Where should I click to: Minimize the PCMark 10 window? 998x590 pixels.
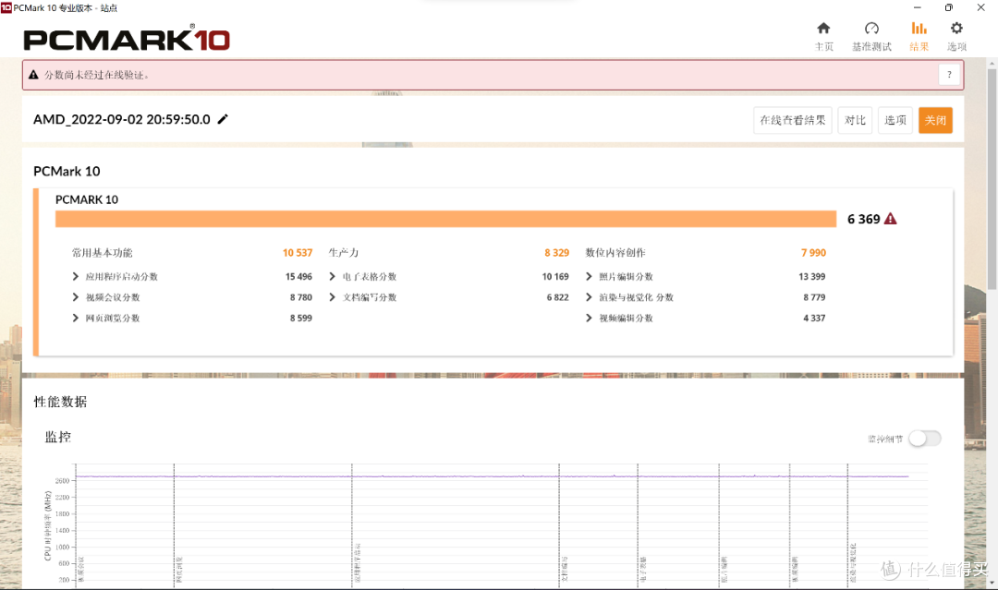[x=918, y=7]
